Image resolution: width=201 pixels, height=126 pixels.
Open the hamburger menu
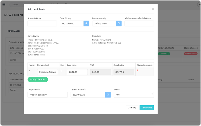pos(4,5)
